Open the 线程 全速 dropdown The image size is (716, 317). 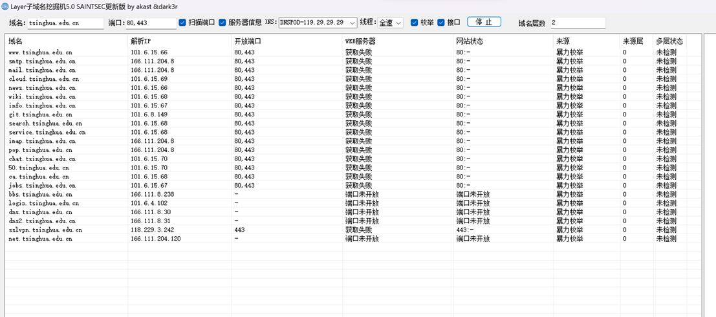pyautogui.click(x=391, y=23)
